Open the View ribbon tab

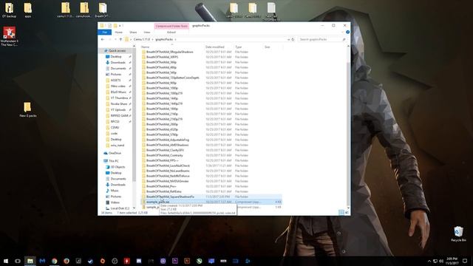pos(147,33)
